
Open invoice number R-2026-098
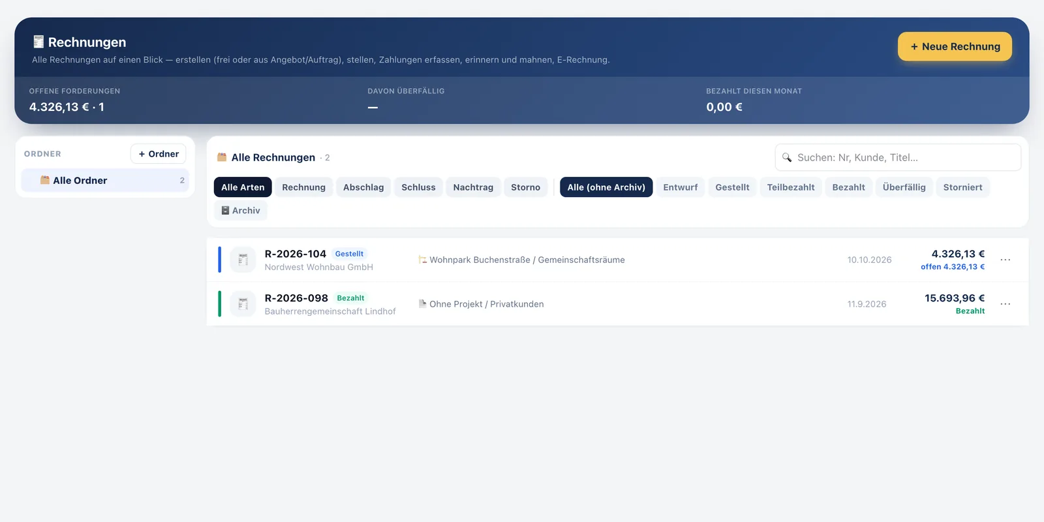click(x=296, y=298)
